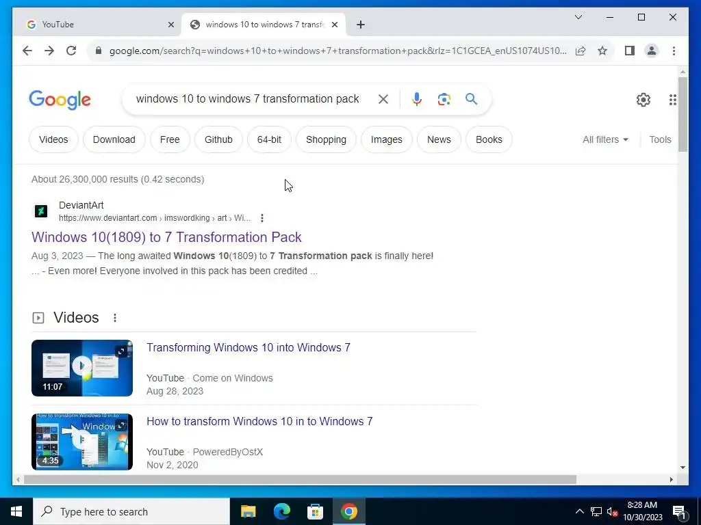This screenshot has width=701, height=525.
Task: Filter results by Videos
Action: pyautogui.click(x=53, y=139)
